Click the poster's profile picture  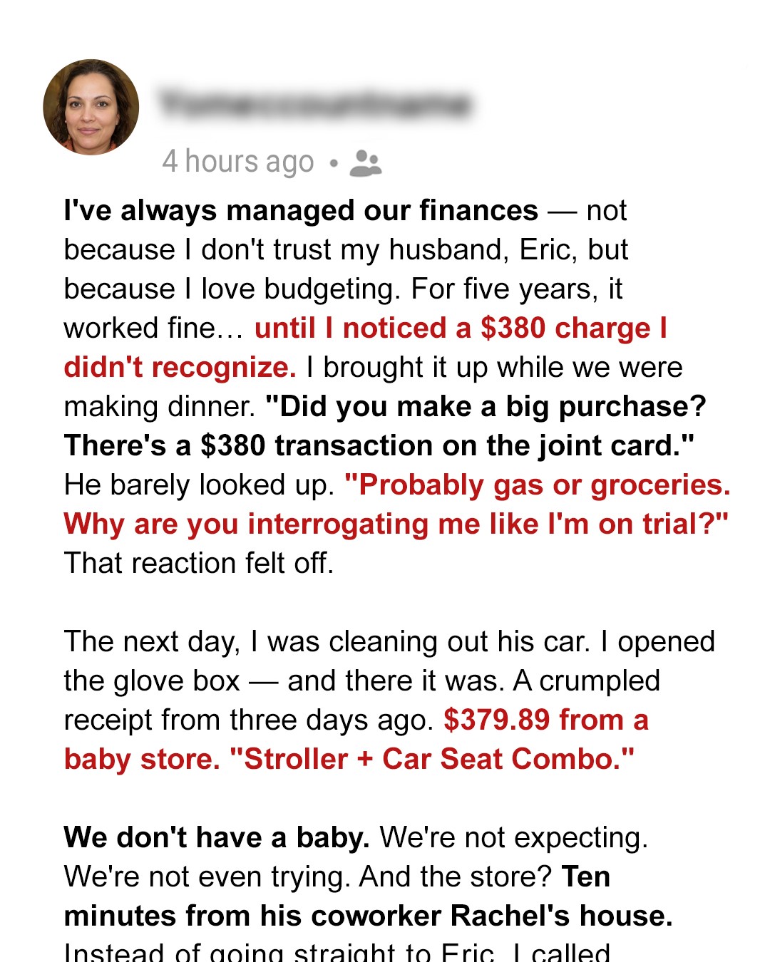coord(91,107)
